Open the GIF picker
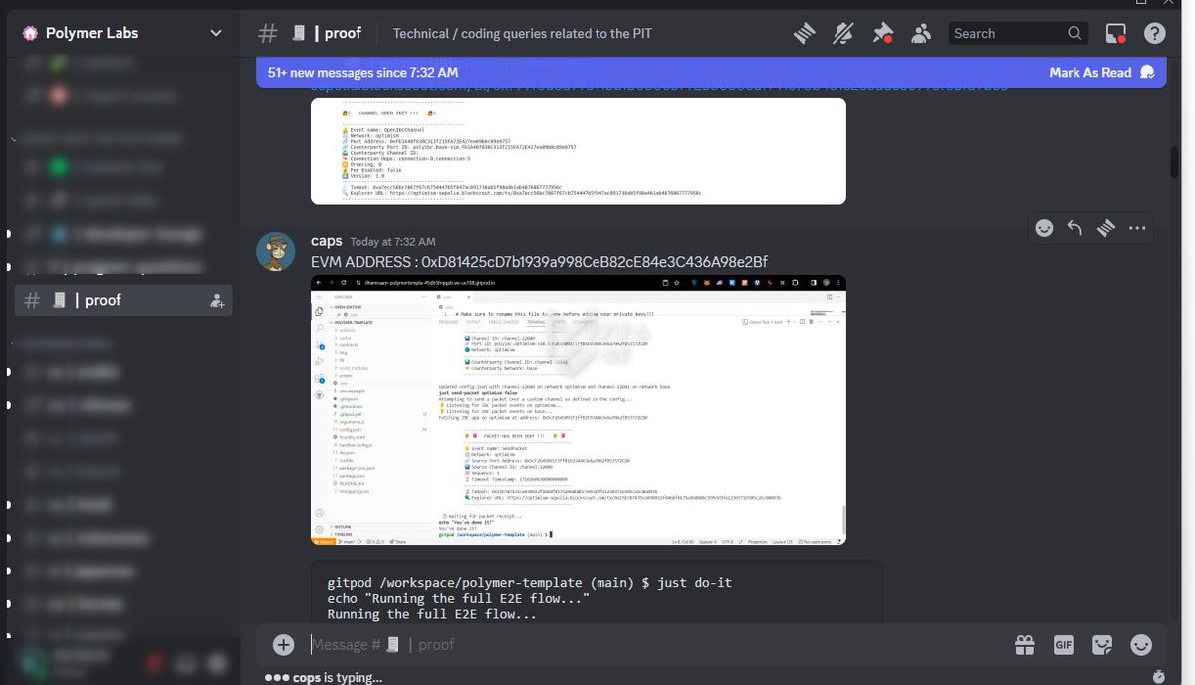 pyautogui.click(x=1064, y=644)
